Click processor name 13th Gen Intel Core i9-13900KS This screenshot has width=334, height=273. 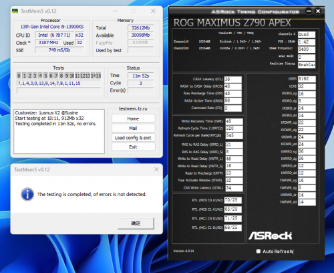(52, 27)
